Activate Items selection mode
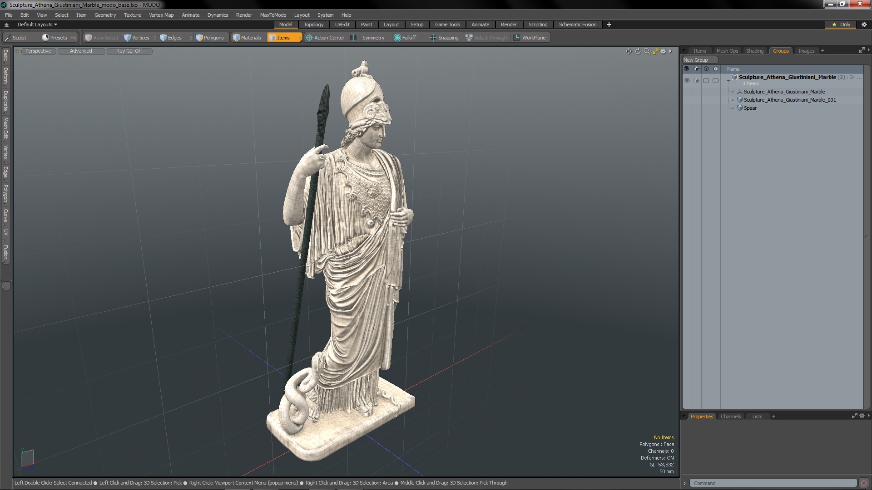The image size is (872, 490). coord(284,38)
